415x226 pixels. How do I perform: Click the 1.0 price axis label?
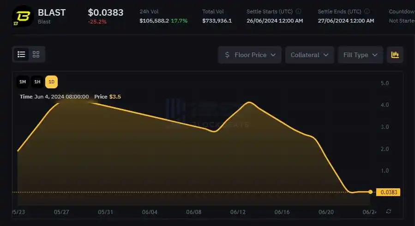pos(385,171)
